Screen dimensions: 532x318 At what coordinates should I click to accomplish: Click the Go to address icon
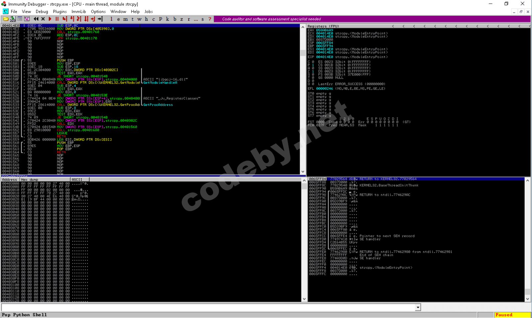tap(100, 19)
